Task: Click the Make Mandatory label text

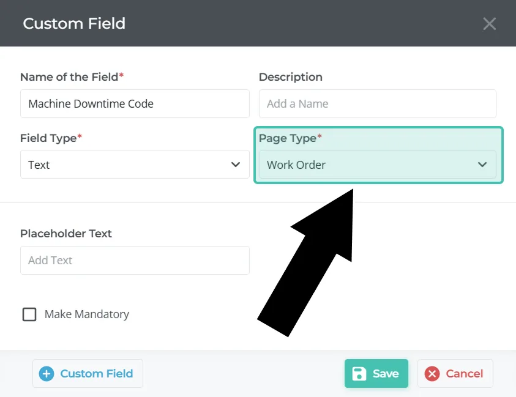Action: click(x=87, y=314)
